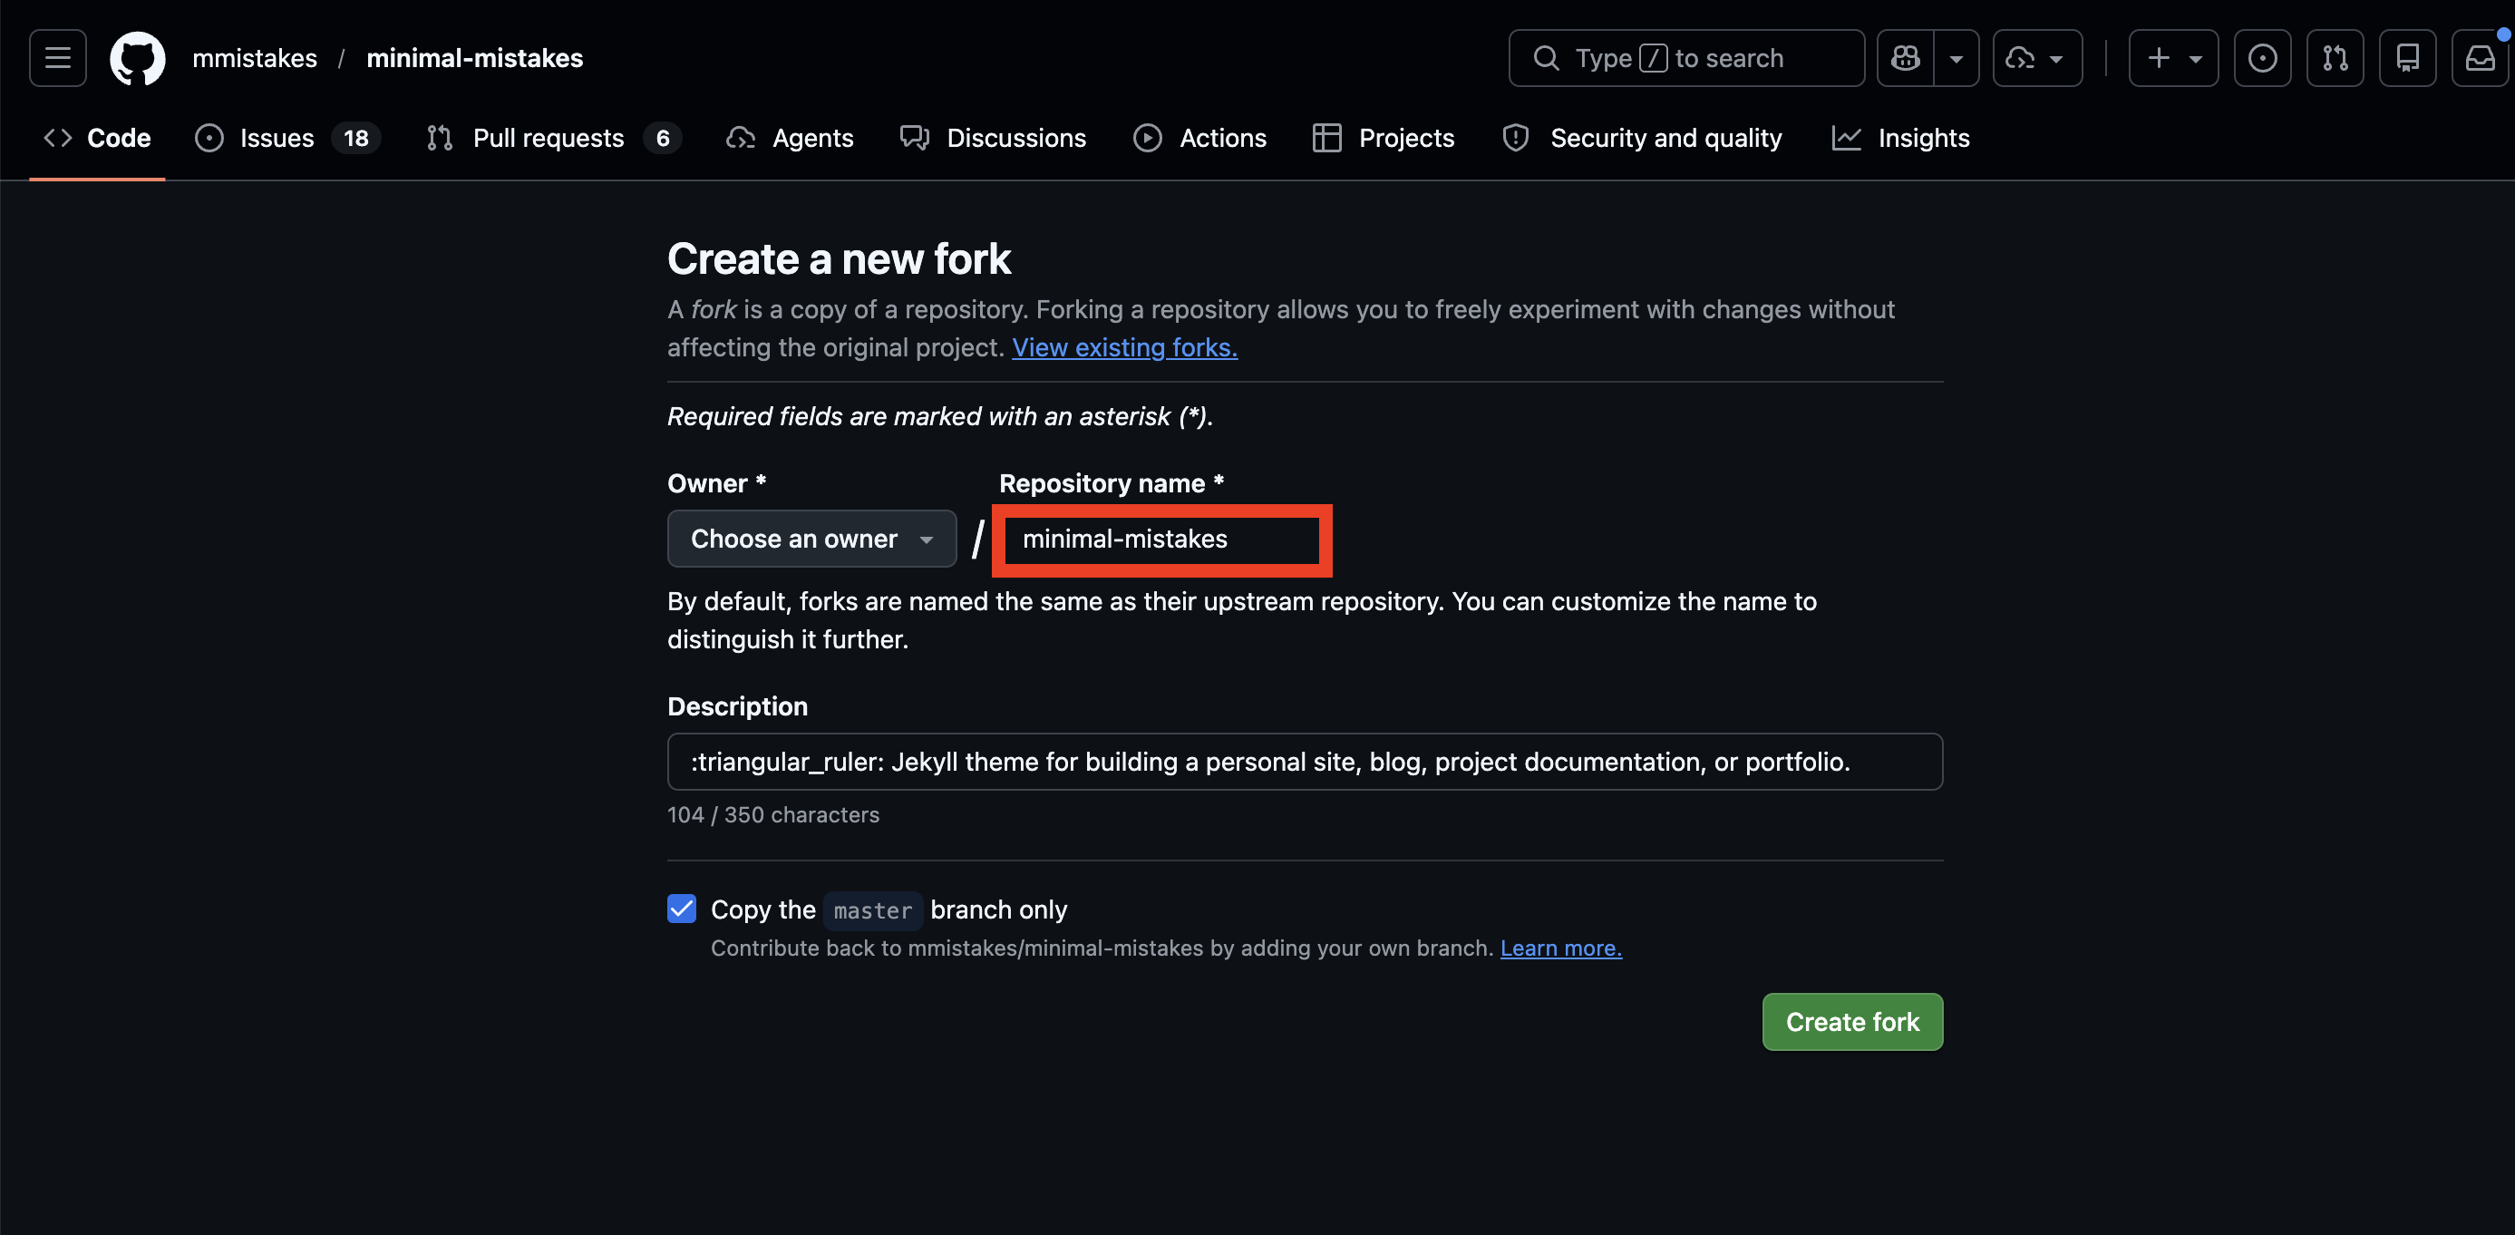Uncheck Copy the master branch only
This screenshot has height=1235, width=2515.
click(x=682, y=909)
